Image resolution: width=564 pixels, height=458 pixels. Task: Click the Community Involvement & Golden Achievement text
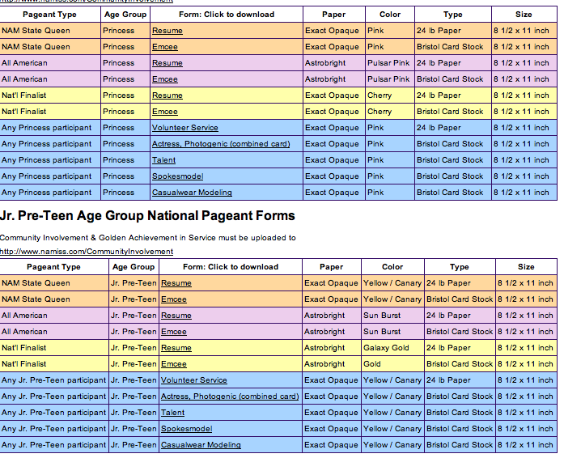click(x=147, y=238)
